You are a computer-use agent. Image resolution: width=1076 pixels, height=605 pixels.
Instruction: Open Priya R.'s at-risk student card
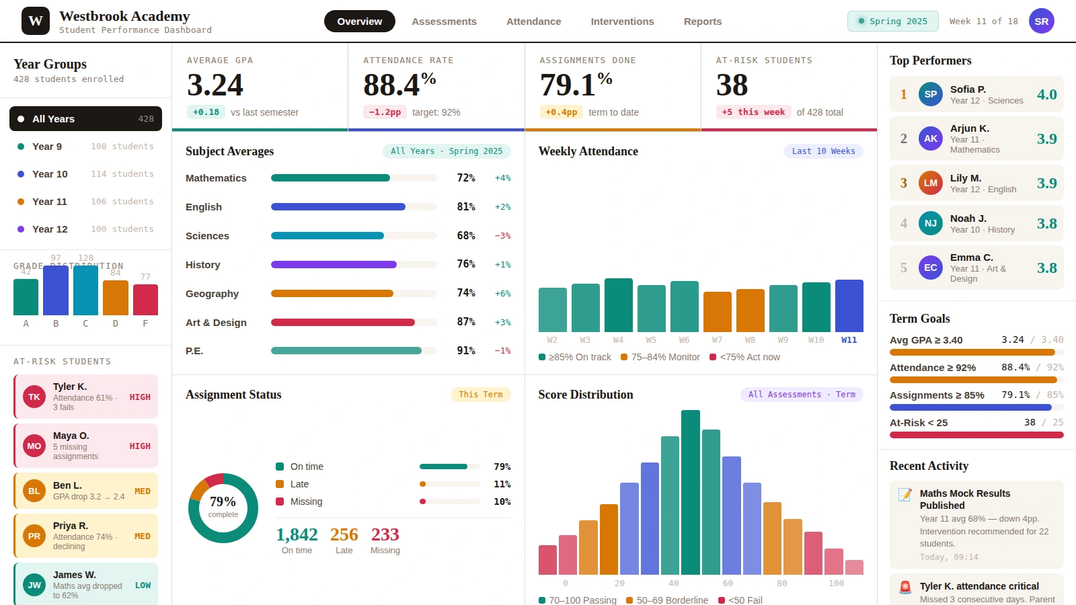(x=85, y=536)
